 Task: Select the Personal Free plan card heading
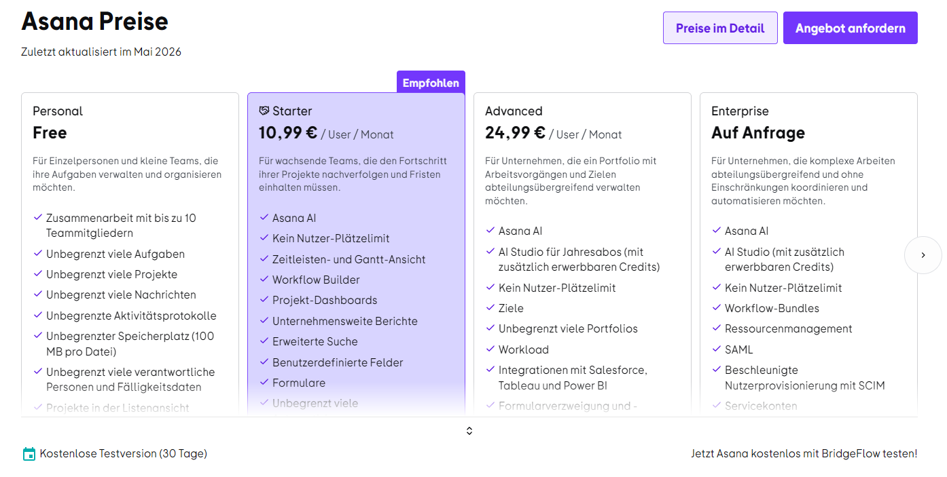coord(50,132)
